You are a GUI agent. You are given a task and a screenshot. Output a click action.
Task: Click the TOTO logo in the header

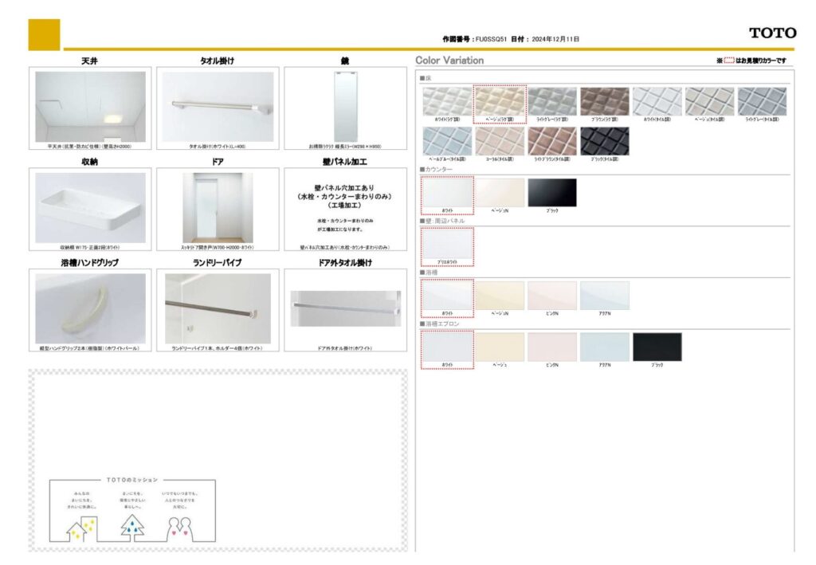tap(771, 33)
